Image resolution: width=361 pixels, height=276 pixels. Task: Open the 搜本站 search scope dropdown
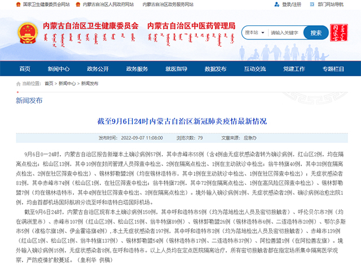[x=254, y=33]
